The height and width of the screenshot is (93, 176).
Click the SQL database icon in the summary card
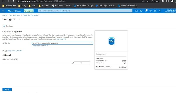point(111,41)
